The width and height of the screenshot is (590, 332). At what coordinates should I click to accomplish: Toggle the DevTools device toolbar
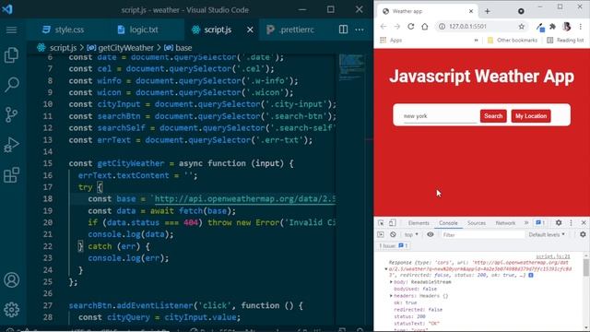392,223
